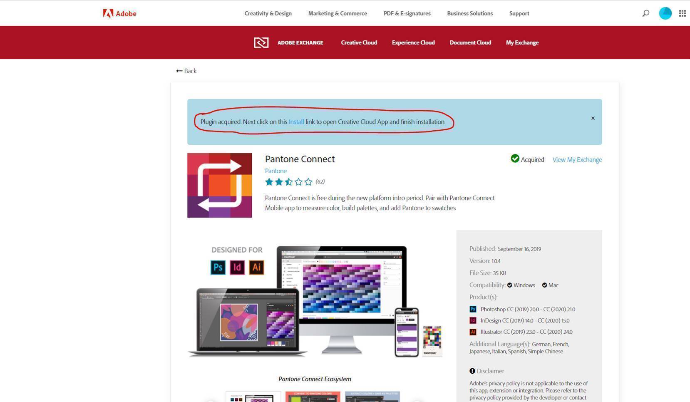Select the Illustrator product icon
The width and height of the screenshot is (690, 402).
(473, 332)
